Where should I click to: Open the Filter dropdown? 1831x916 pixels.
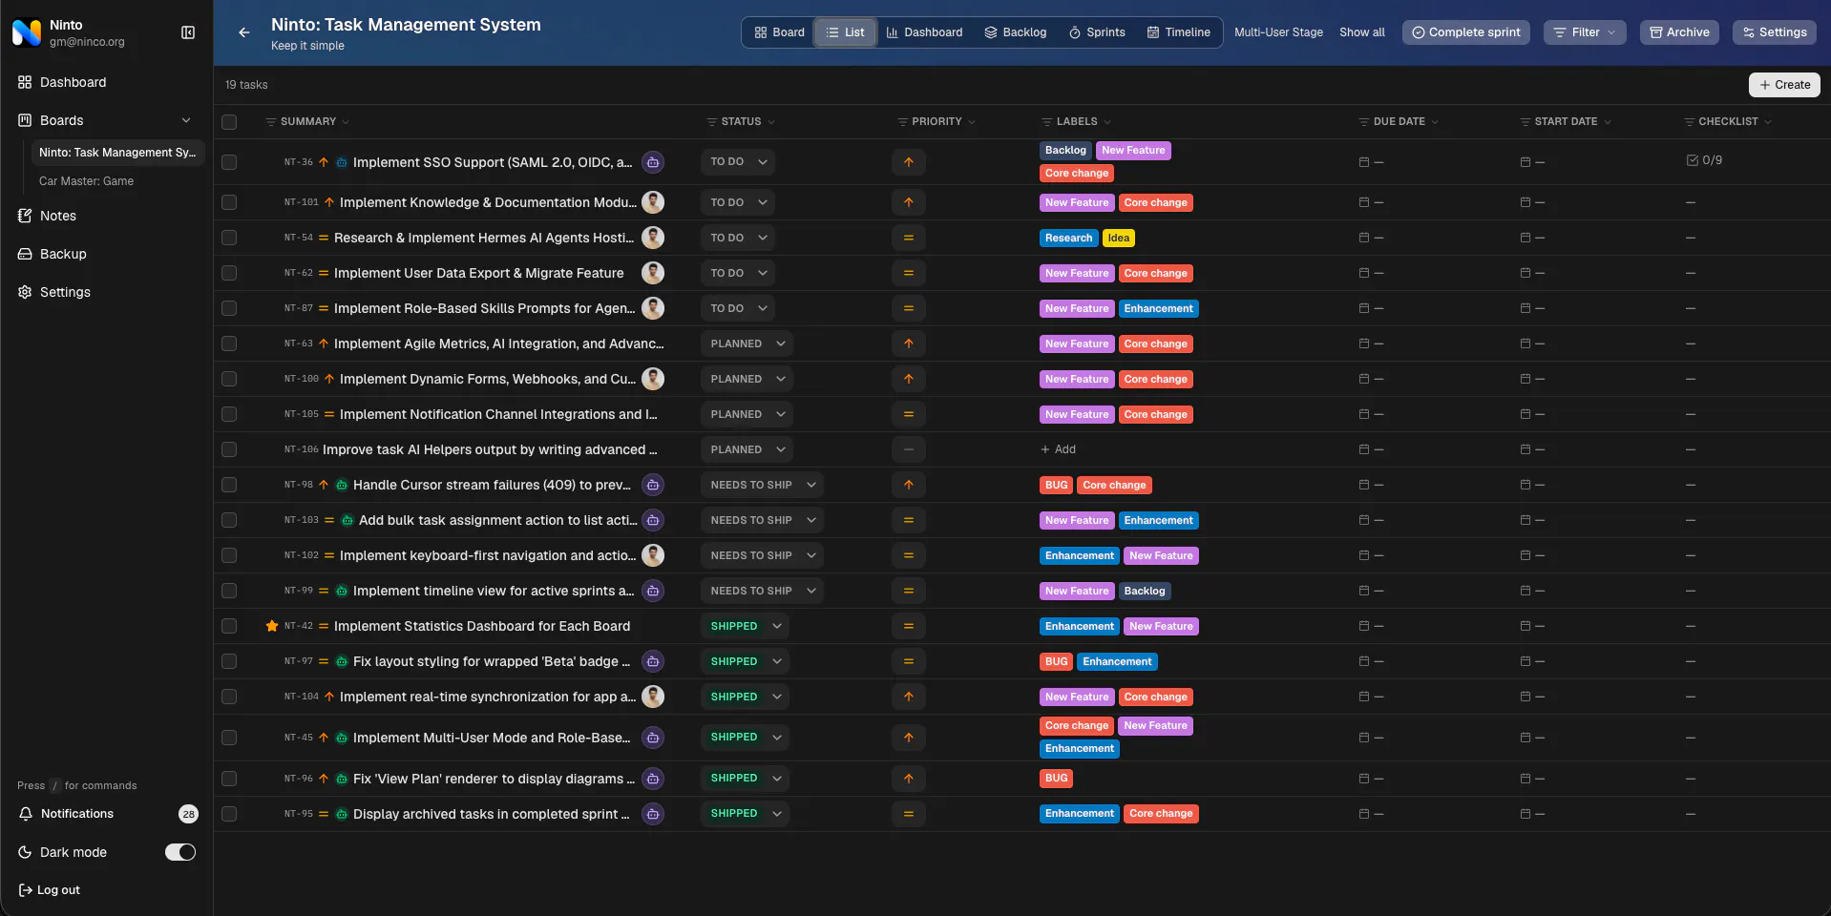1585,32
